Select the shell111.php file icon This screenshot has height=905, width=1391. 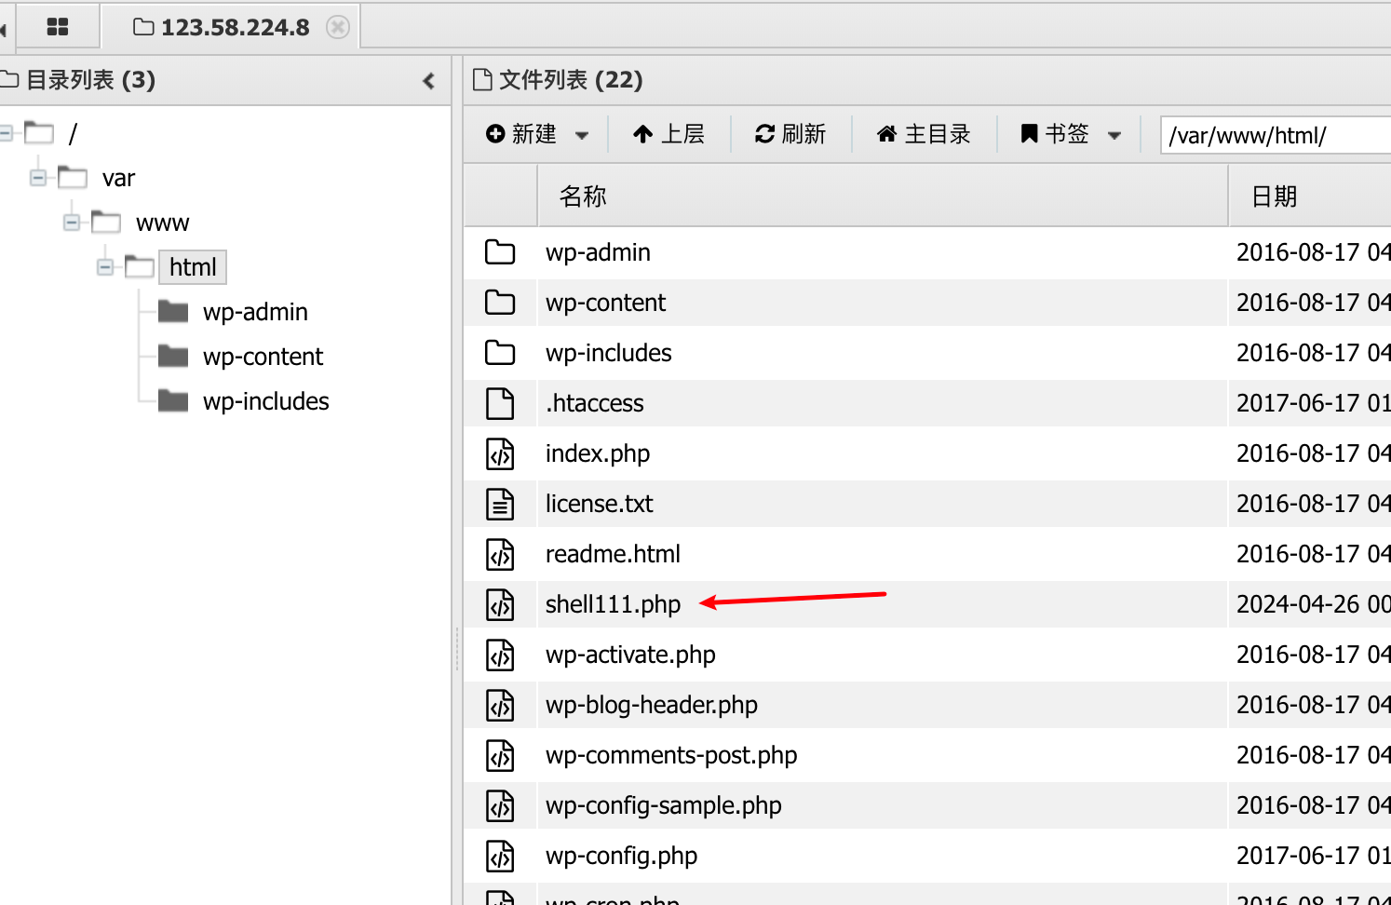(500, 604)
